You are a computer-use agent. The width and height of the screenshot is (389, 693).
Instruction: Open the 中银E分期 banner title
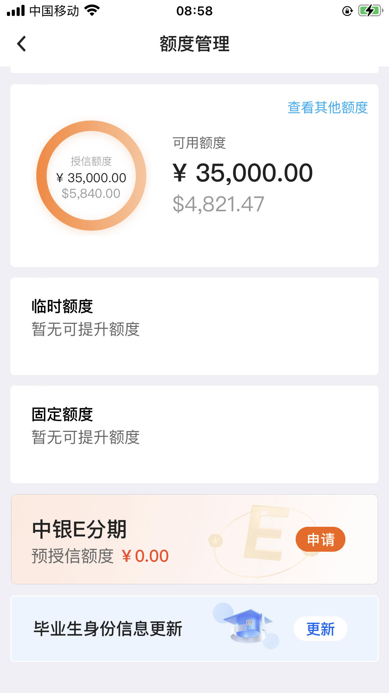point(80,529)
